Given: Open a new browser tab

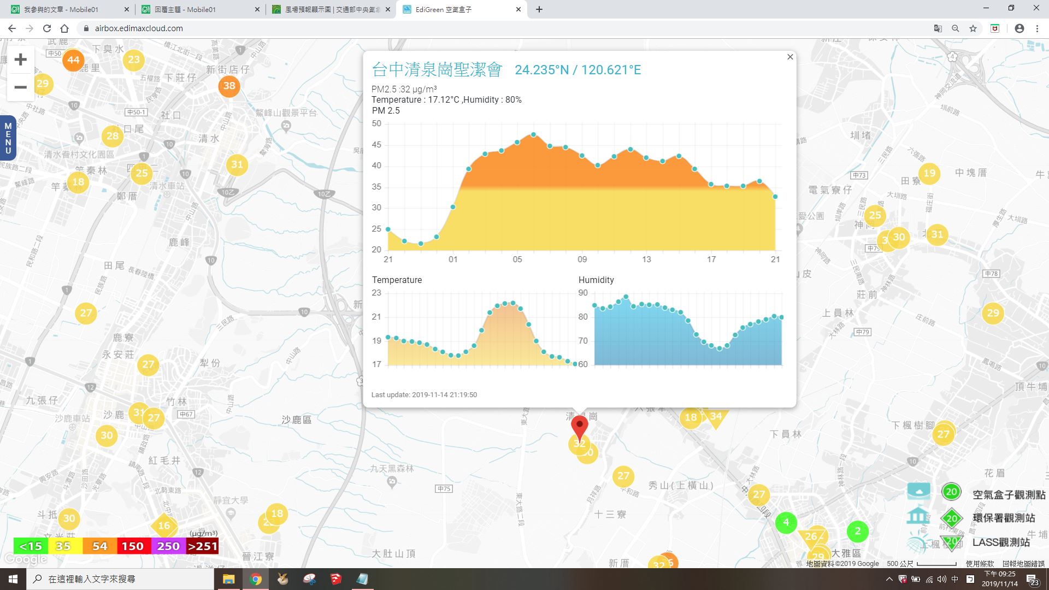Looking at the screenshot, I should coord(539,9).
